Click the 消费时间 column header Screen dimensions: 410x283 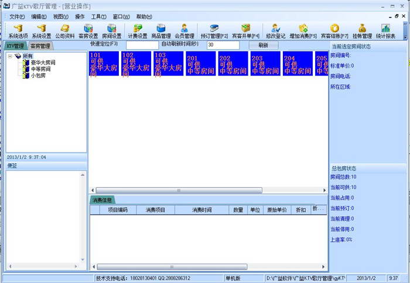point(202,210)
